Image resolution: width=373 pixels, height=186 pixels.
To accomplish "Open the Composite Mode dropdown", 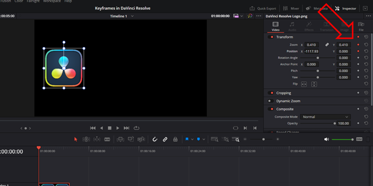I will pyautogui.click(x=325, y=117).
